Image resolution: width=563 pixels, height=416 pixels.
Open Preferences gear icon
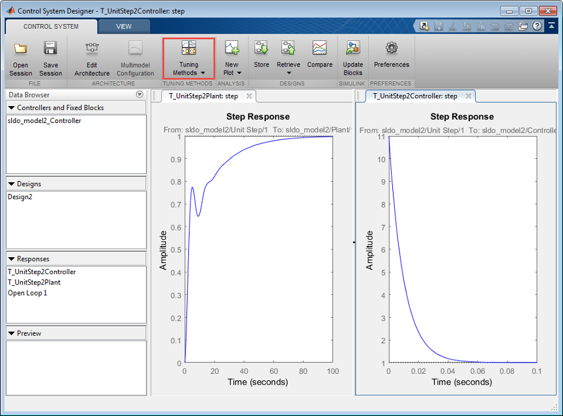pos(392,48)
